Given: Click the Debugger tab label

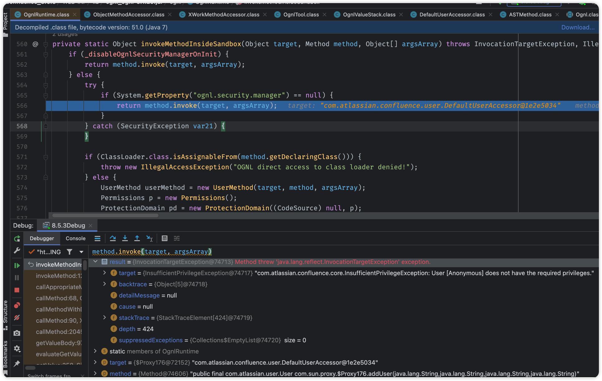Looking at the screenshot, I should pyautogui.click(x=42, y=238).
